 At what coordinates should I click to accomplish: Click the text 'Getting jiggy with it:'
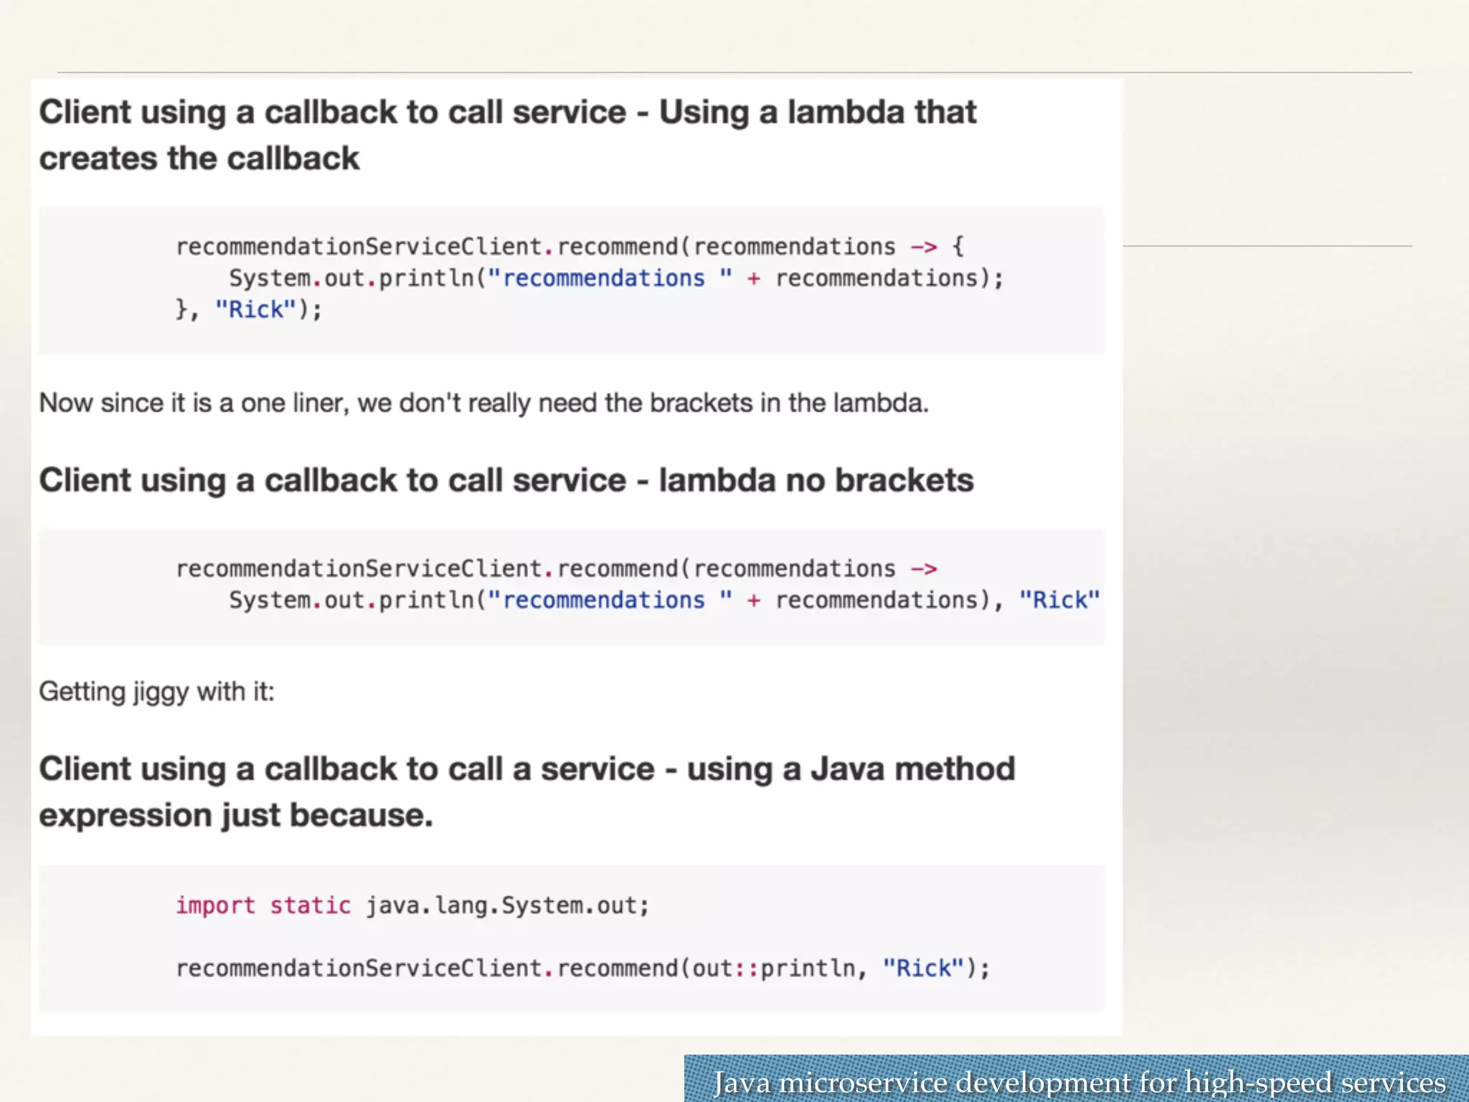pos(157,692)
